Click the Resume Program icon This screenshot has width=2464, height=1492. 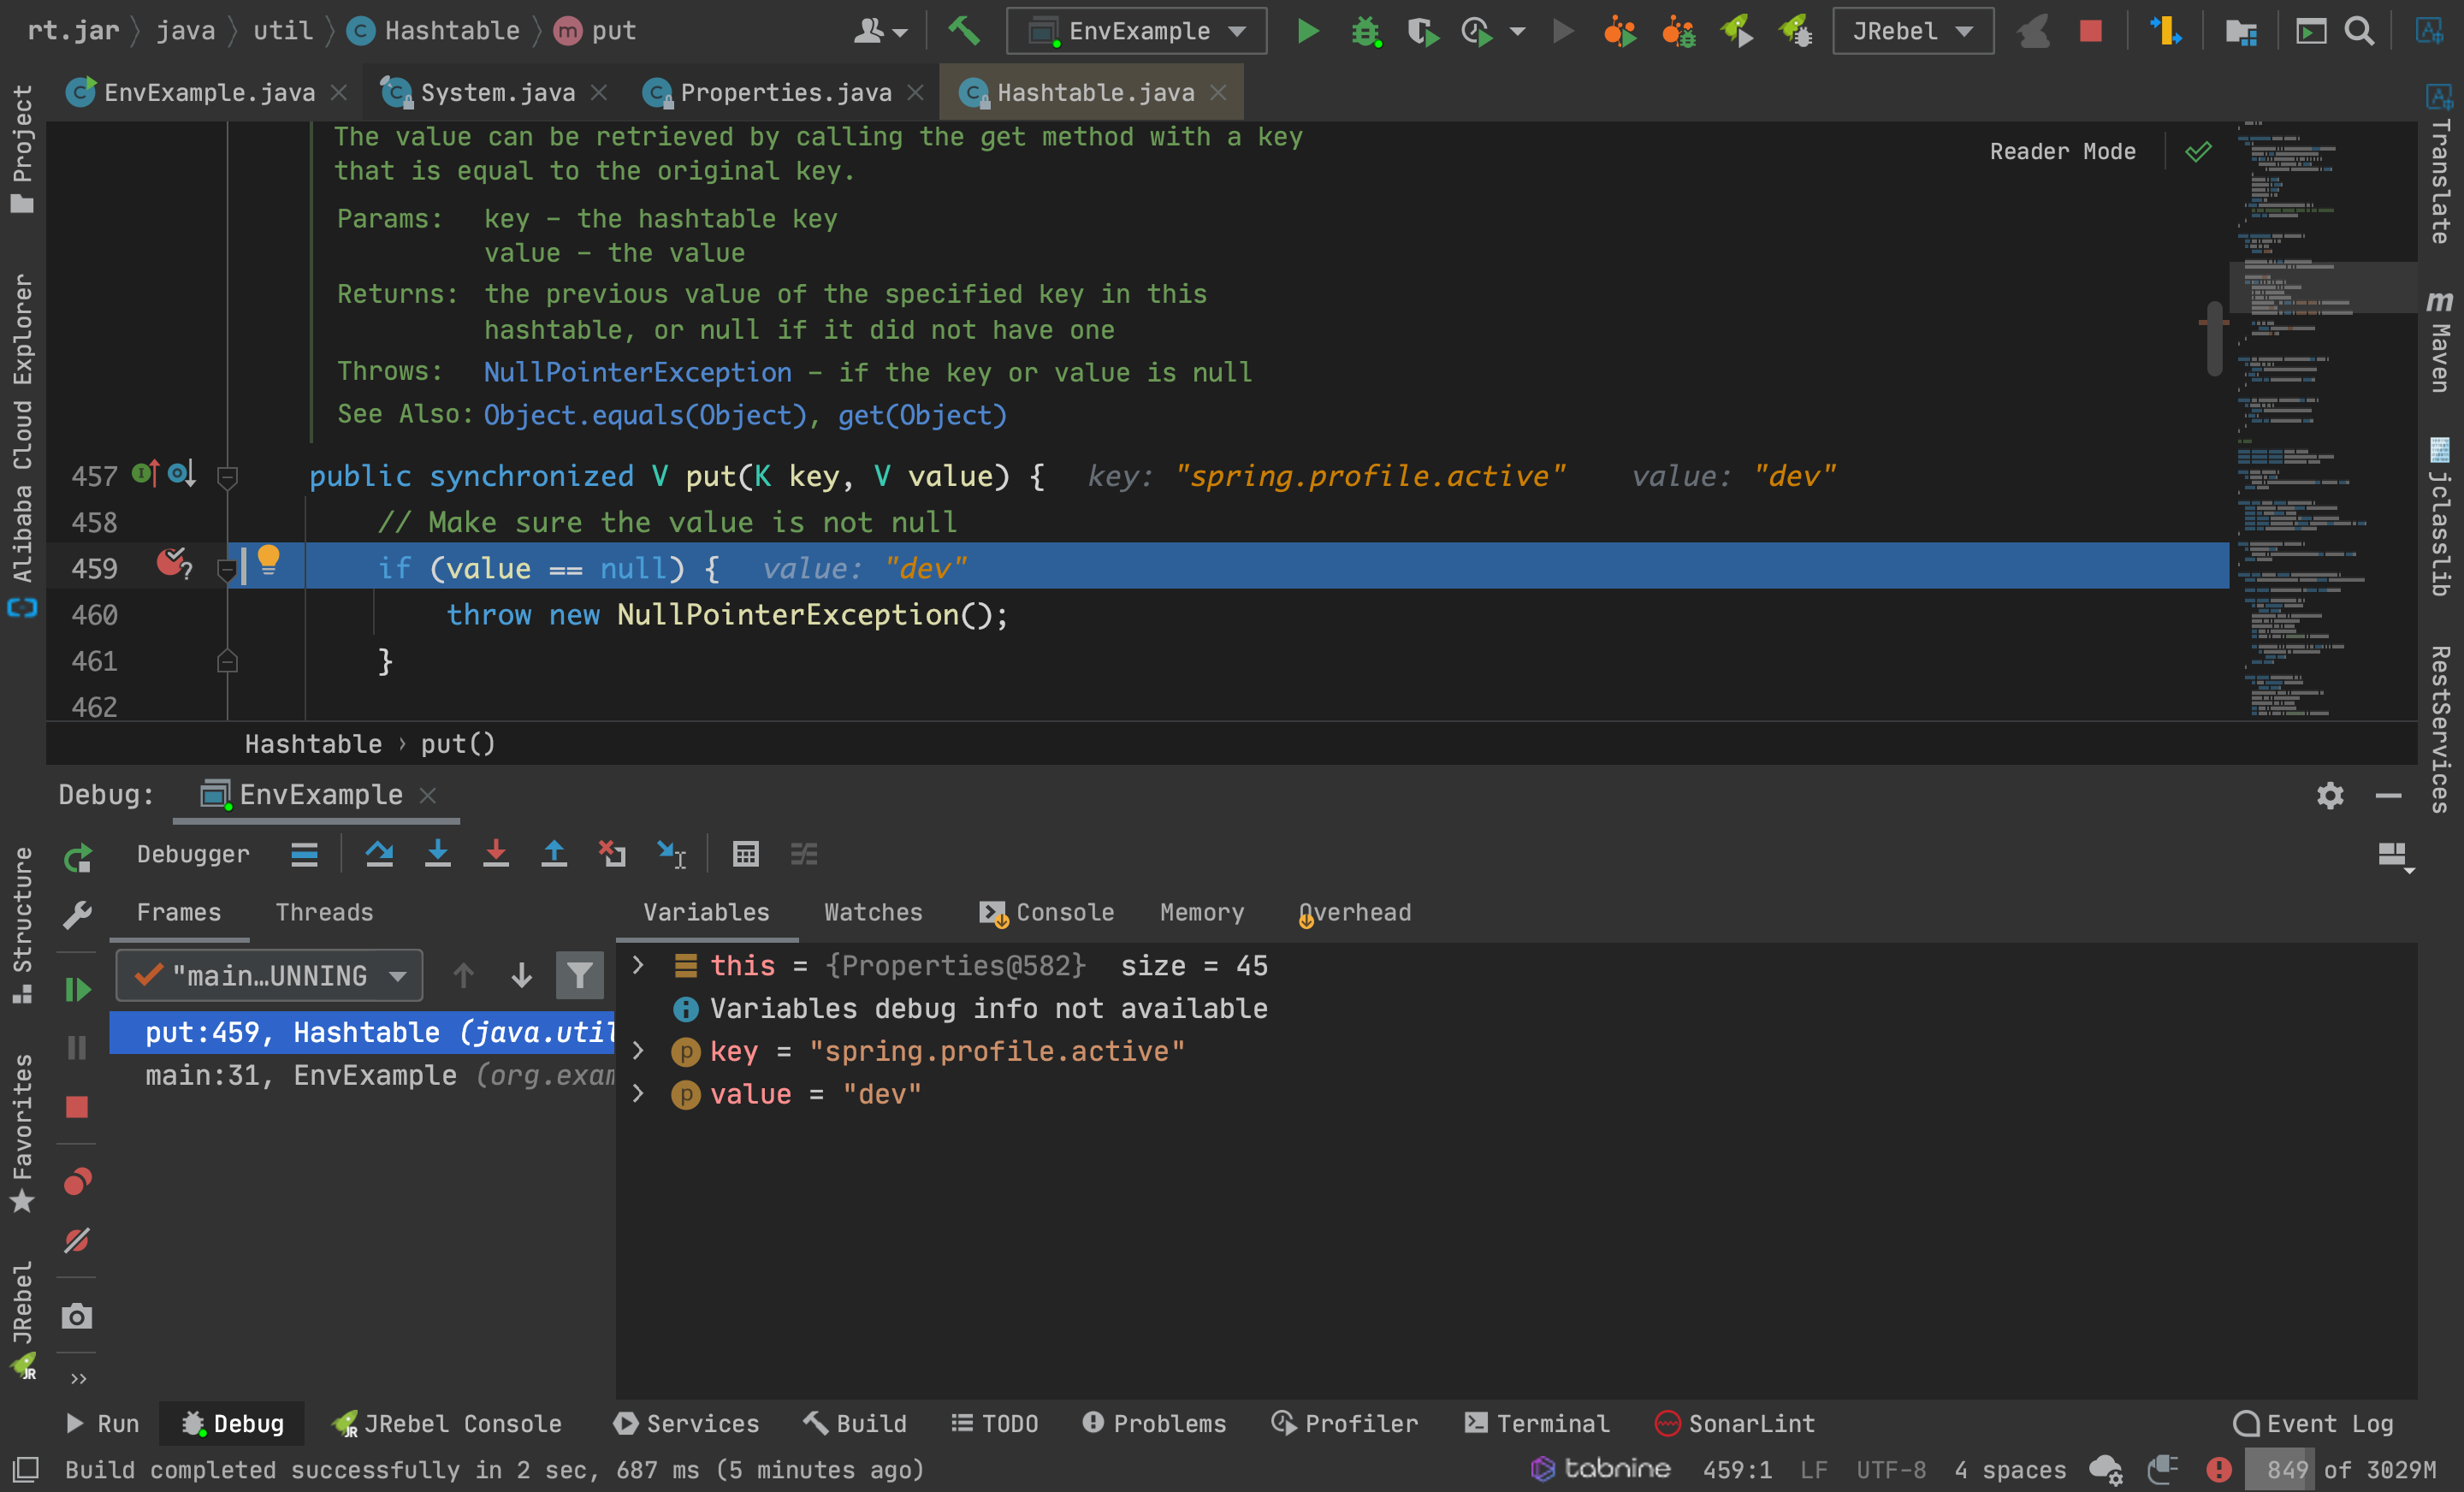pos(77,990)
